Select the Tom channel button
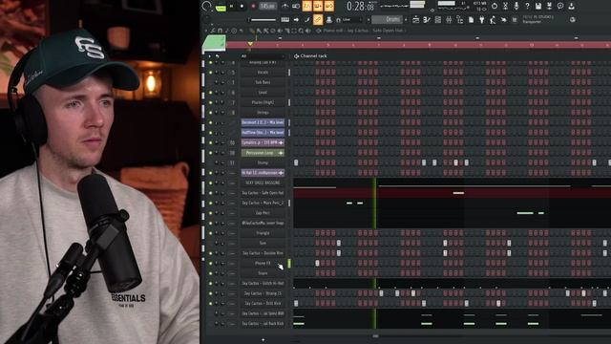The width and height of the screenshot is (611, 344). click(x=263, y=244)
